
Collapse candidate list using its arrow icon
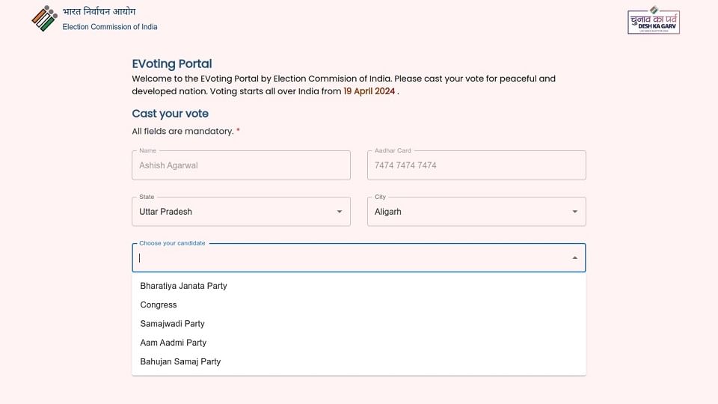click(574, 258)
